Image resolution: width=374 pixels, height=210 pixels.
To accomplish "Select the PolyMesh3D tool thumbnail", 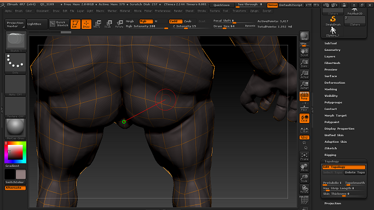I will click(x=355, y=11).
